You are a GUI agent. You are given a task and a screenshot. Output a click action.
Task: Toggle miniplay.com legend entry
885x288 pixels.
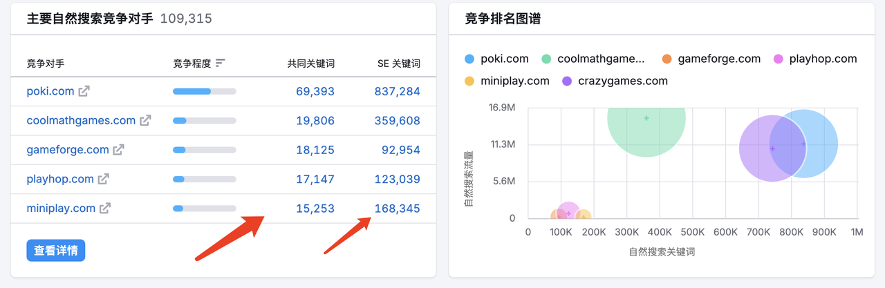pos(506,81)
